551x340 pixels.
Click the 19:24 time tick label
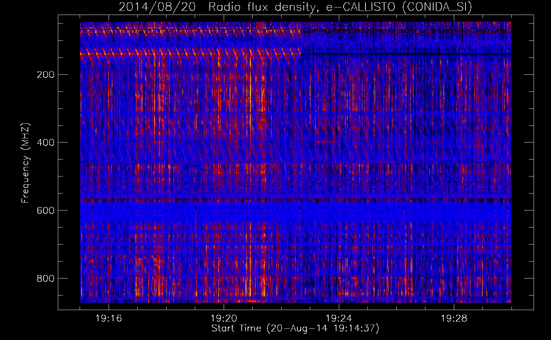pyautogui.click(x=339, y=319)
